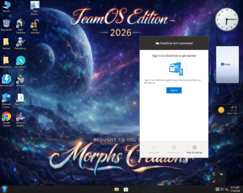The image size is (243, 193).
Task: Click the OneDrive isn't connected header
Action: click(174, 43)
